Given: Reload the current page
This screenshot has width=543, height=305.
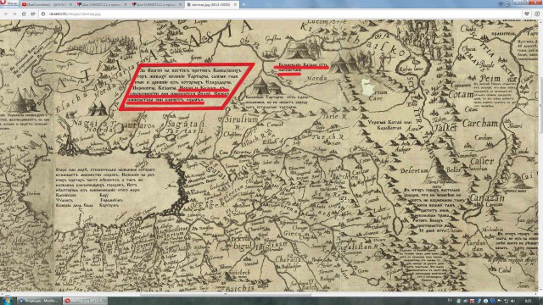Looking at the screenshot, I should (24, 14).
